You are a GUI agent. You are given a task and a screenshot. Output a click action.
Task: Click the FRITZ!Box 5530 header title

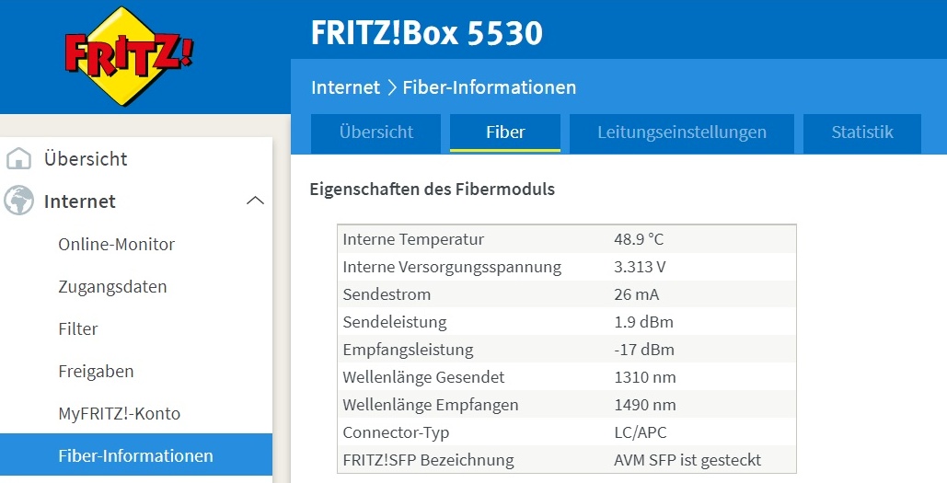click(426, 32)
